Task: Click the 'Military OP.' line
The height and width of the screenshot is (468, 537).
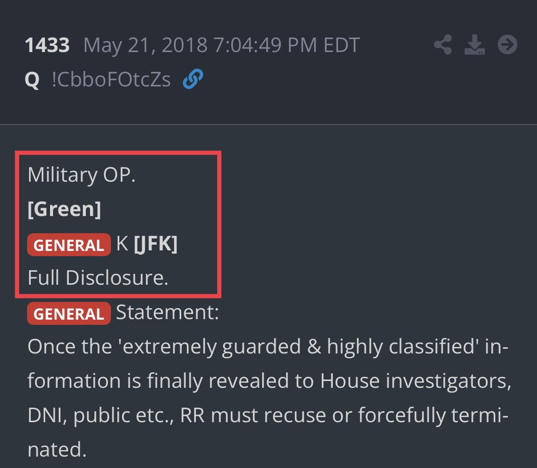Action: click(81, 175)
